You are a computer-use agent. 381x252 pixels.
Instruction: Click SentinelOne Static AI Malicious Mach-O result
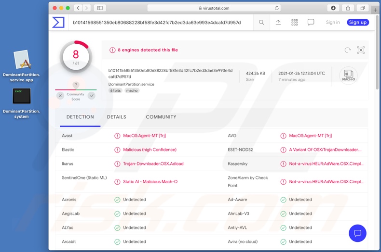pos(150,182)
